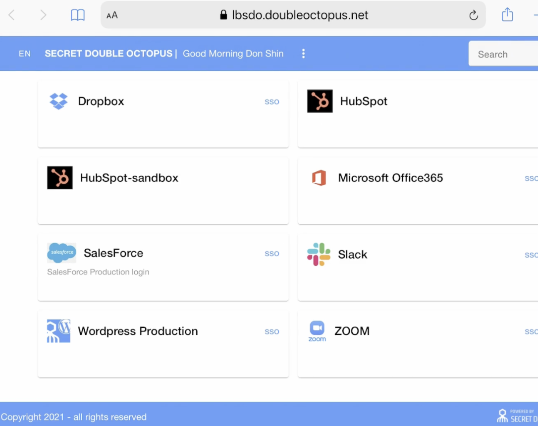Click the HubSpot logo icon

(x=320, y=101)
